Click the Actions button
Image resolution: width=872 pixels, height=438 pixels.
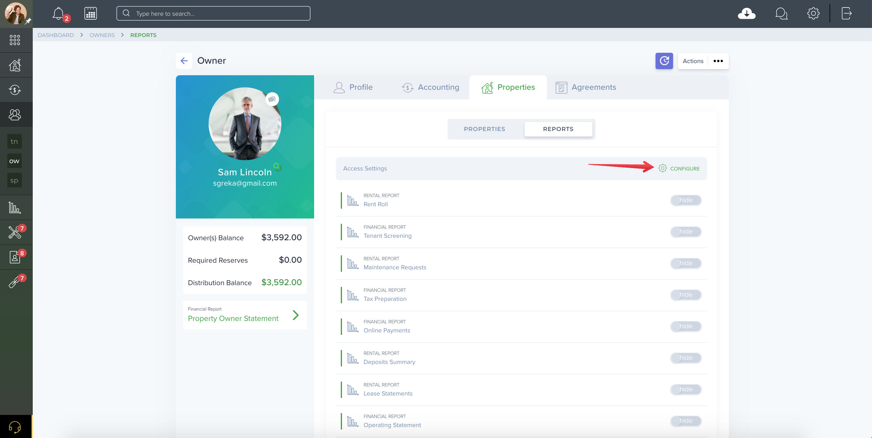coord(693,61)
